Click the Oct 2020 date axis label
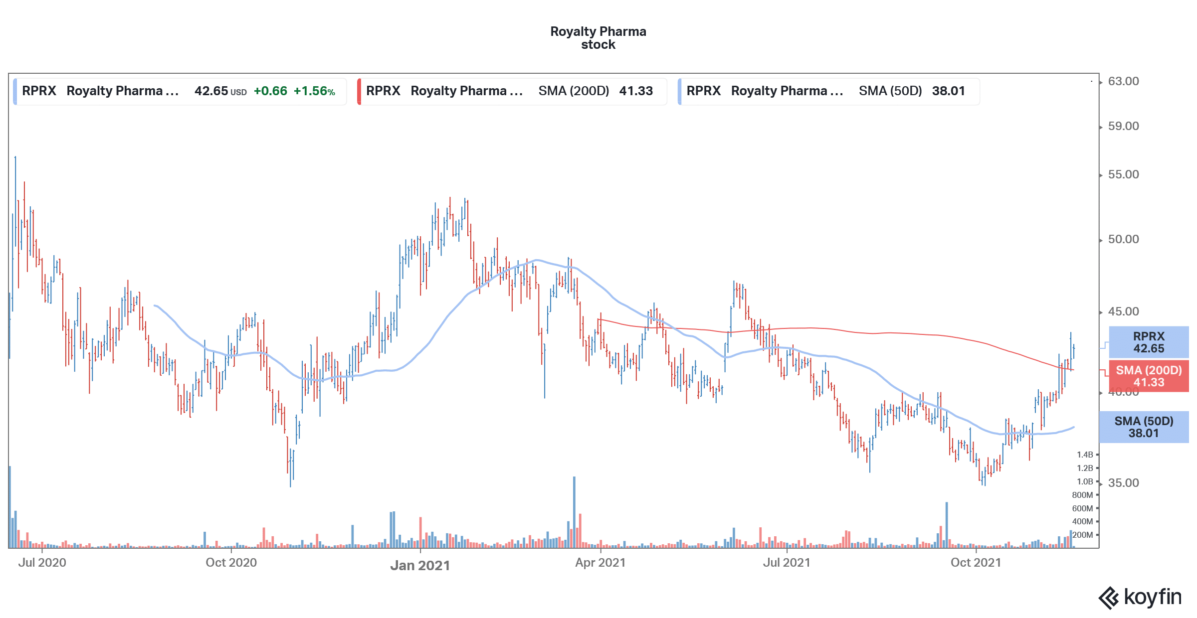This screenshot has height=618, width=1197. [x=231, y=563]
